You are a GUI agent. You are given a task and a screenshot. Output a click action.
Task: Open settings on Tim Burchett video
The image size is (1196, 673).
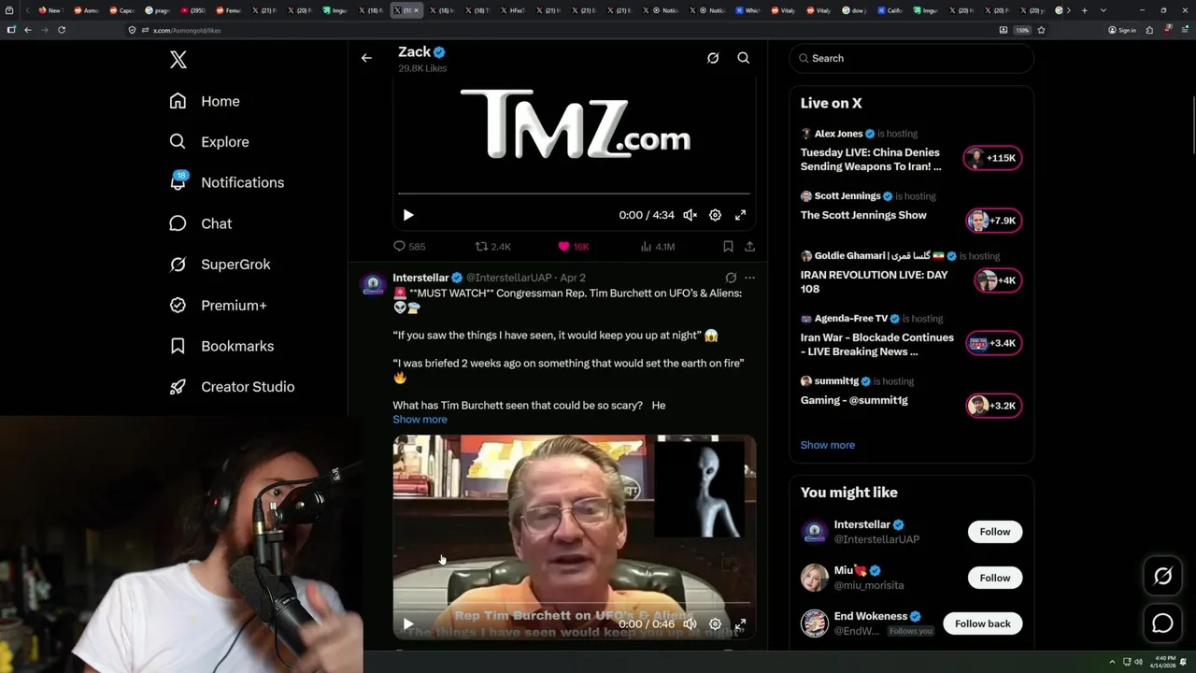point(715,623)
